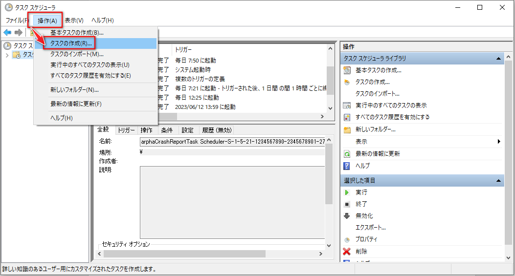Click the 削除 action link
This screenshot has width=515, height=276.
(x=361, y=252)
